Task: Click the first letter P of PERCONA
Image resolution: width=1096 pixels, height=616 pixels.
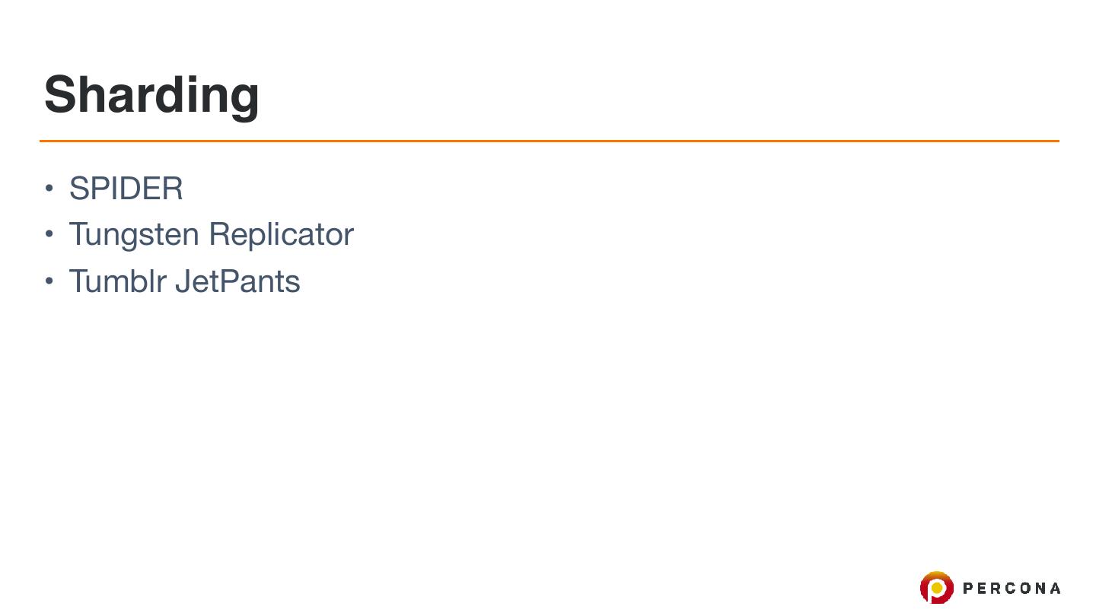Action: pos(969,588)
